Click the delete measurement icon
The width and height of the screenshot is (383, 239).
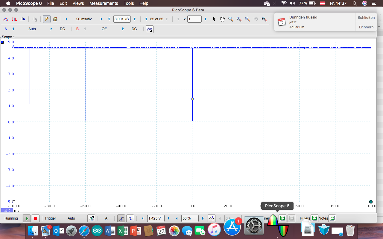[292, 218]
